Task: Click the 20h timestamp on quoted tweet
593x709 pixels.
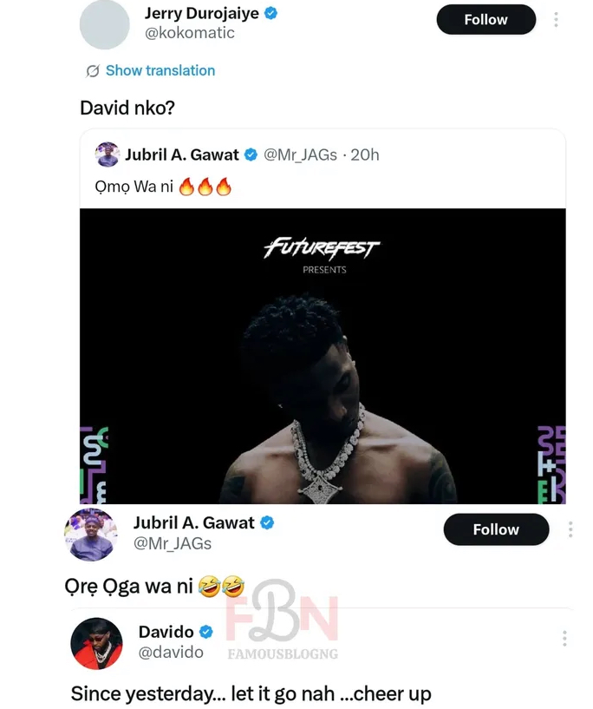Action: (x=364, y=154)
